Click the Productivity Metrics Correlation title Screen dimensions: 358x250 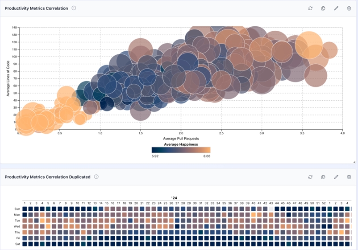(x=36, y=8)
